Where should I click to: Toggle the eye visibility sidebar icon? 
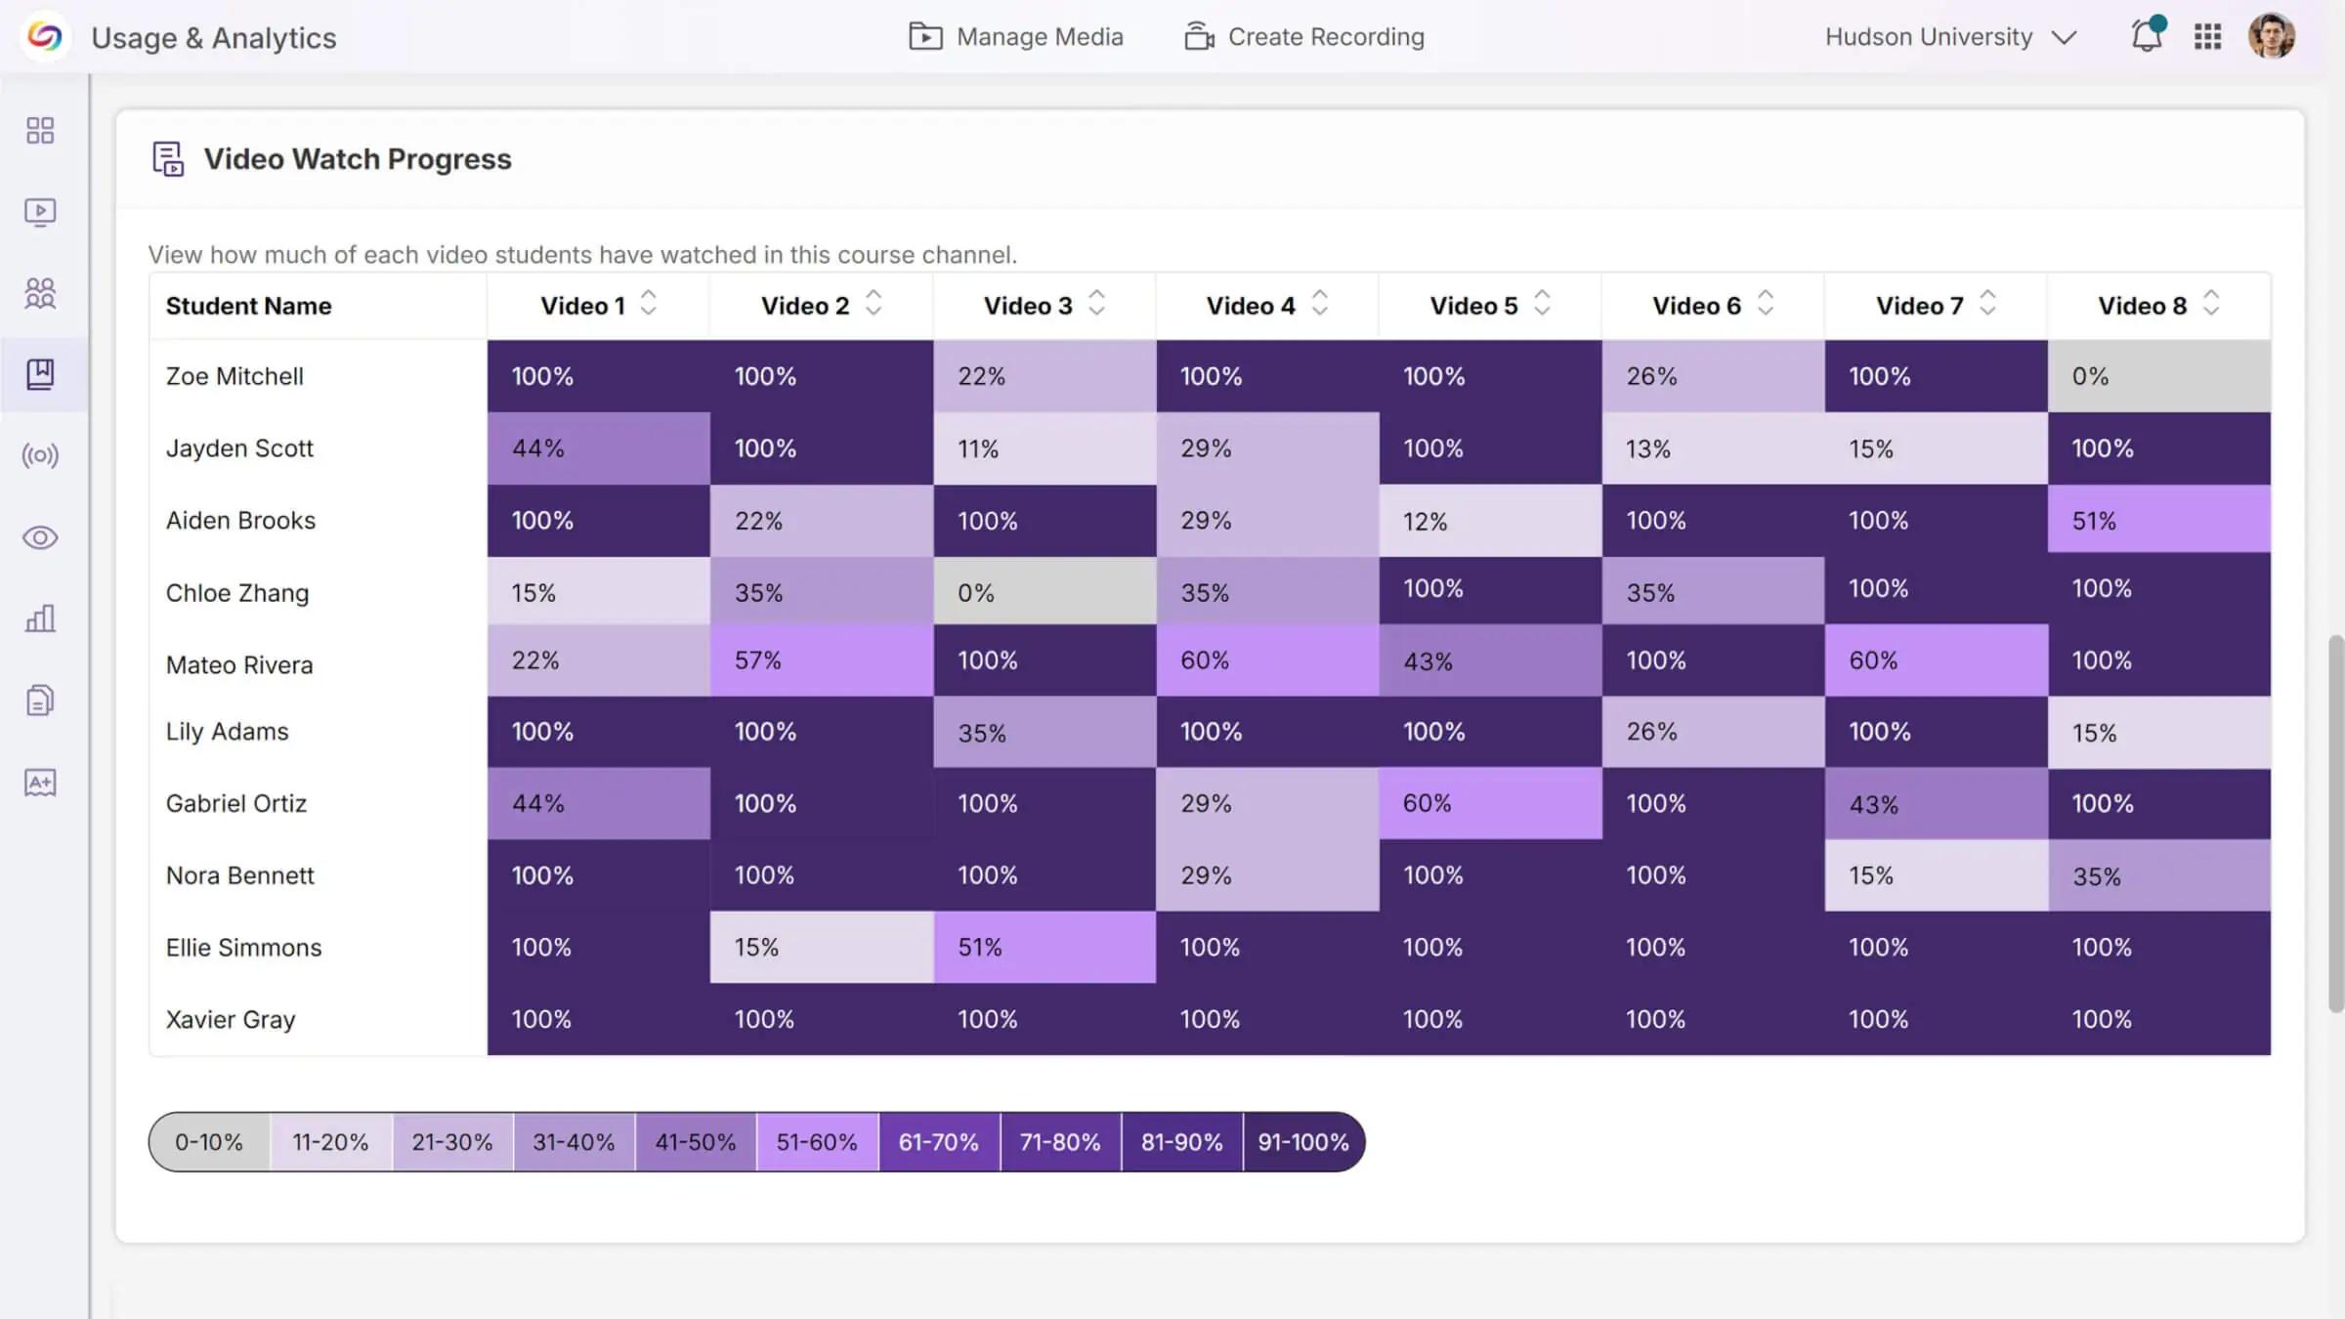click(40, 537)
